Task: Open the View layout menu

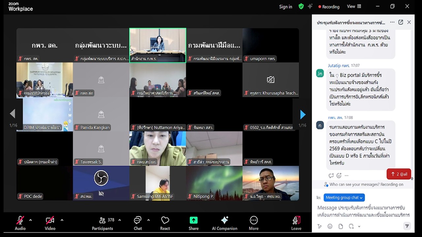Action: 354,6
